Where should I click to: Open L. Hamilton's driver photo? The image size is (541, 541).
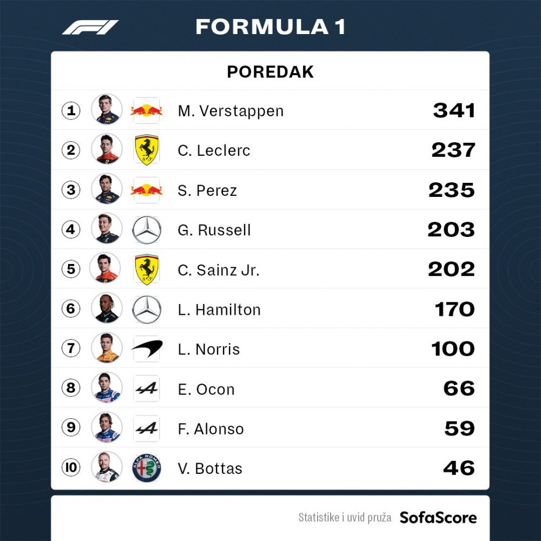tap(107, 308)
